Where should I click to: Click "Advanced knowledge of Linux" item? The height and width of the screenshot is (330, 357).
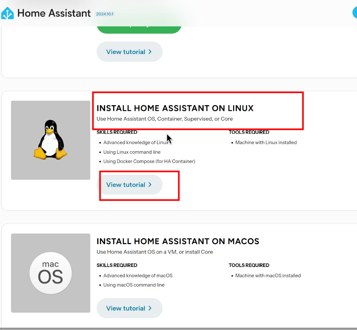pyautogui.click(x=136, y=142)
